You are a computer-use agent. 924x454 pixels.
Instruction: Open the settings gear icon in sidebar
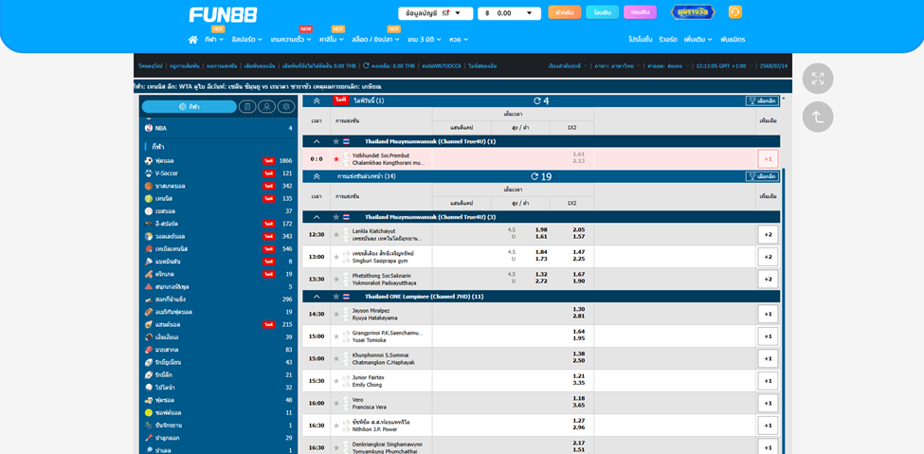click(x=285, y=107)
